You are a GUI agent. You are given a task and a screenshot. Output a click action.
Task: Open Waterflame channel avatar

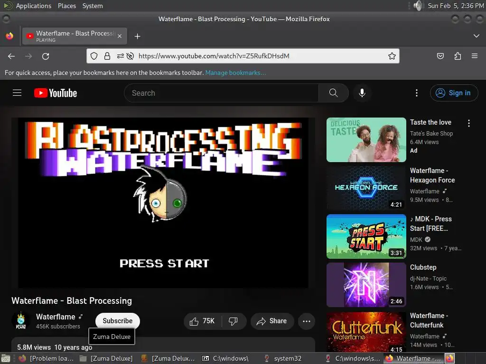pos(21,321)
